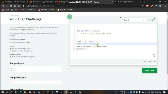Open the Maps bookmark

click(14, 10)
